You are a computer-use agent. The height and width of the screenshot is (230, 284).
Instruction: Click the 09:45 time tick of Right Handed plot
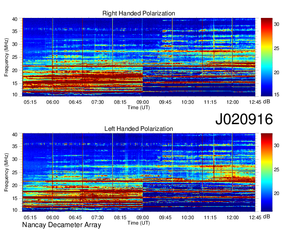tap(165, 102)
